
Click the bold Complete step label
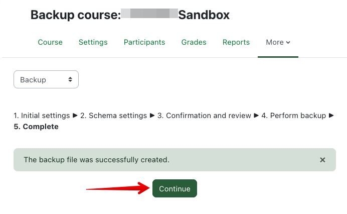[x=36, y=127]
